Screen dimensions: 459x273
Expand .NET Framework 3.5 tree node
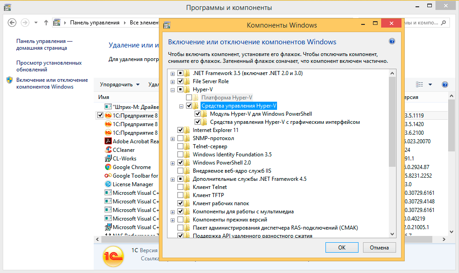click(173, 74)
